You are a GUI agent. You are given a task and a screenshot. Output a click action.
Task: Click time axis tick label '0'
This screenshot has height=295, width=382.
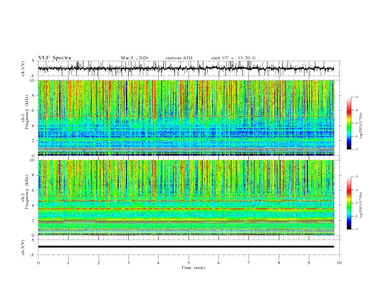38,263
